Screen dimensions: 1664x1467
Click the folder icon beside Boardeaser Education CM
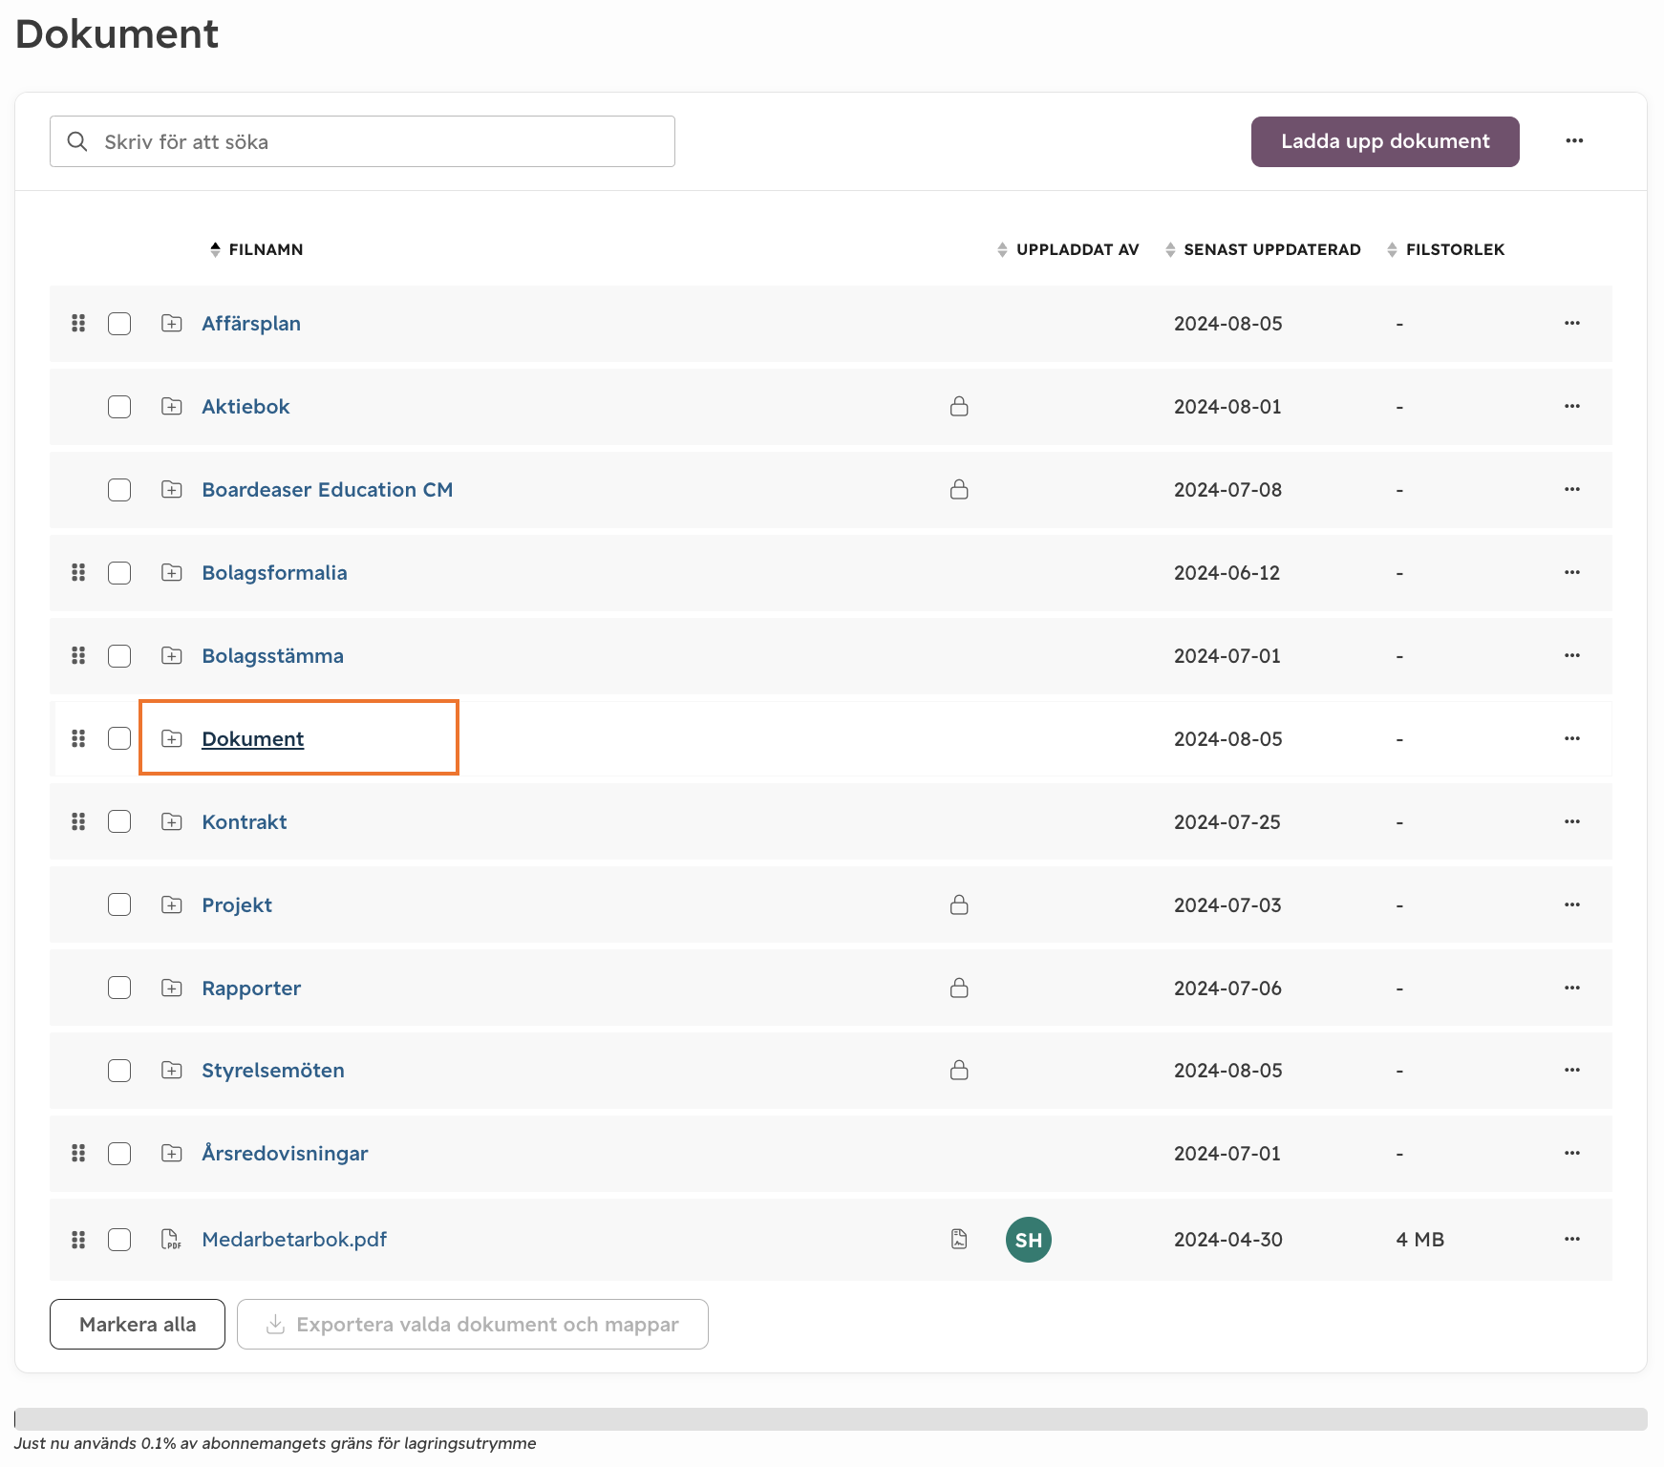(x=172, y=490)
